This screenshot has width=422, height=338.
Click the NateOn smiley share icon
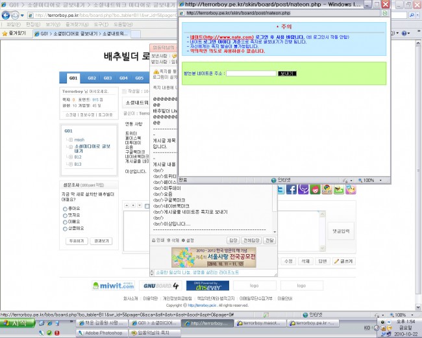click(351, 189)
